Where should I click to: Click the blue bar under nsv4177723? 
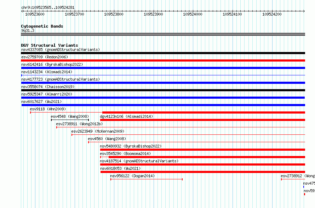(x=163, y=83)
